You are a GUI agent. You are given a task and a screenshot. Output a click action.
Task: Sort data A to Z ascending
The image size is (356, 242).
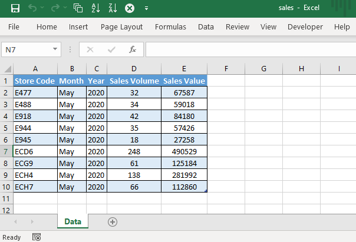point(96,8)
